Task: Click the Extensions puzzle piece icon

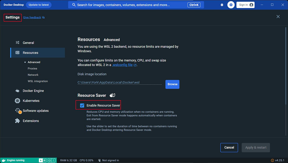Action: point(18,121)
